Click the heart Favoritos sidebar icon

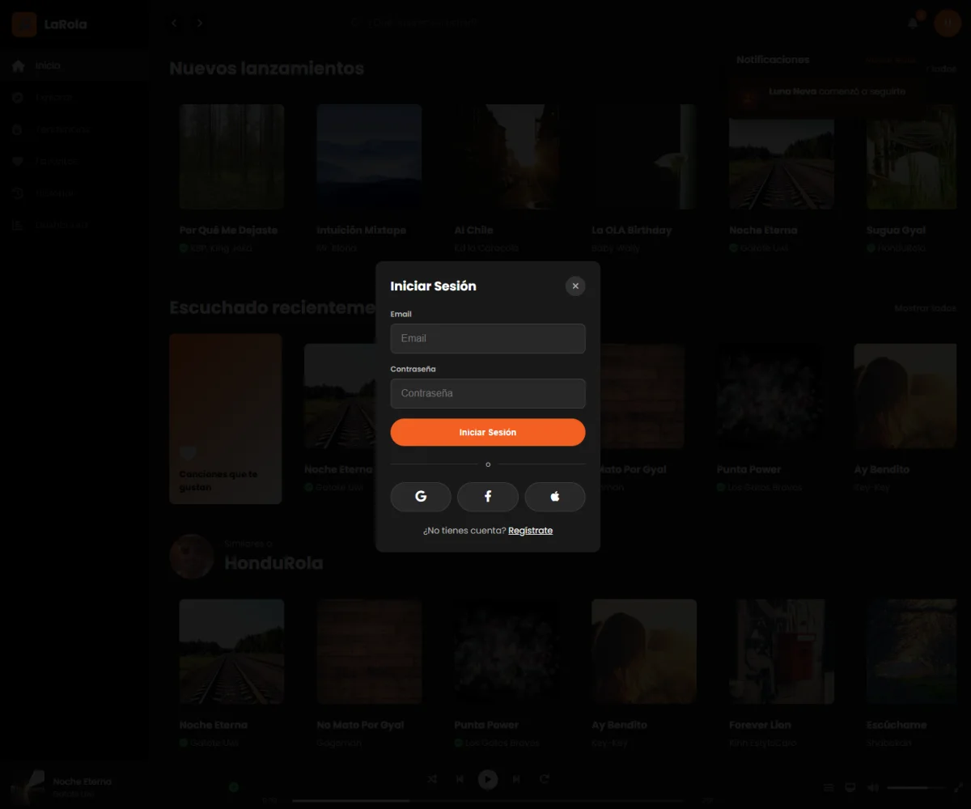tap(18, 161)
